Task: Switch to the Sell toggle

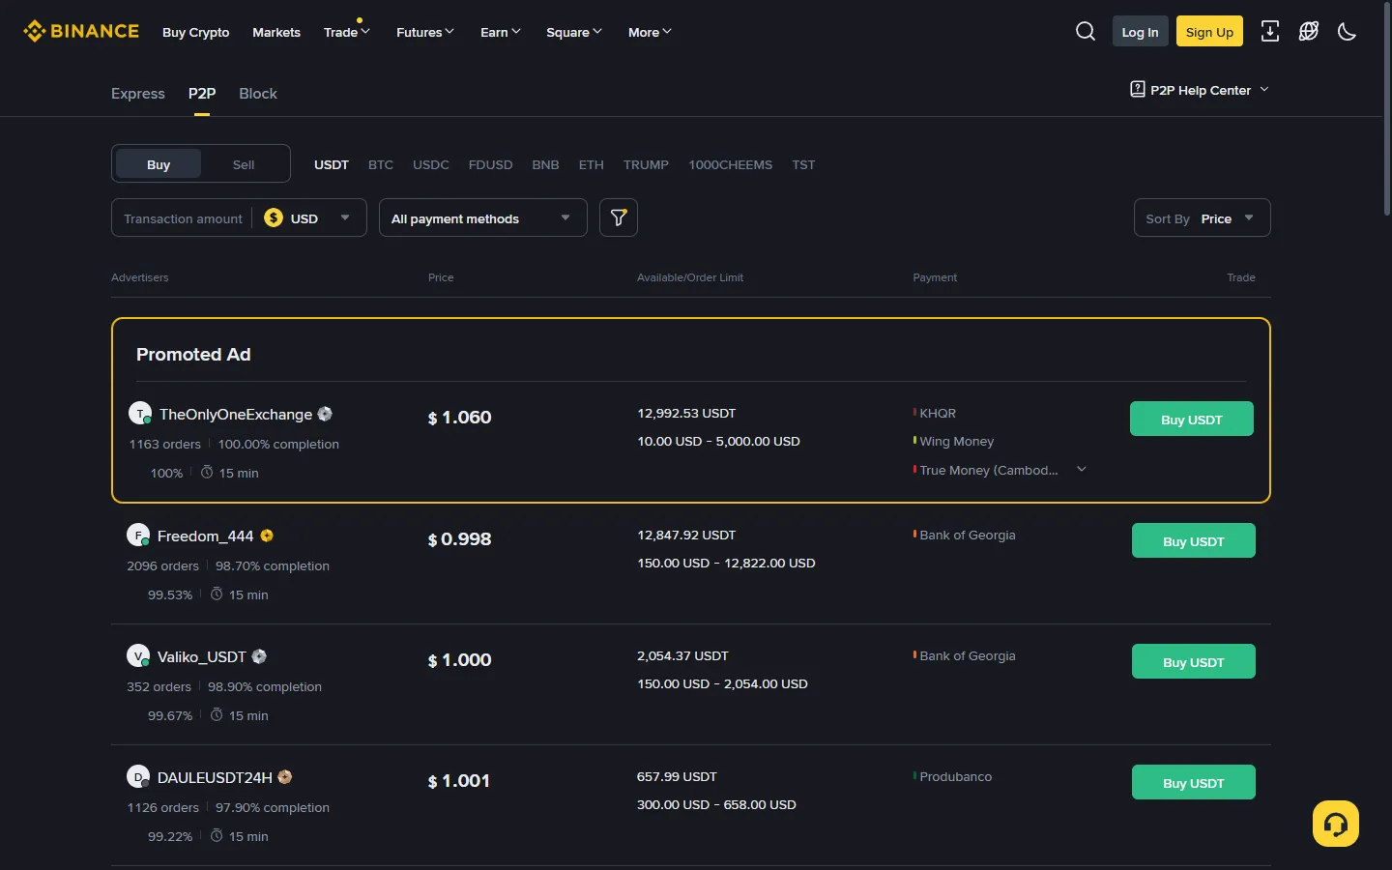Action: 244,164
